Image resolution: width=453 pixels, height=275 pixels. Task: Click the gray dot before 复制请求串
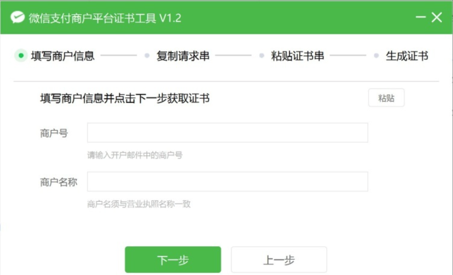147,55
